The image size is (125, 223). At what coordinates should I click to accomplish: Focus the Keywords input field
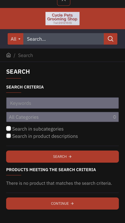(x=62, y=103)
